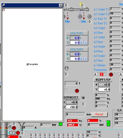The width and height of the screenshot is (123, 138).
Task: Click the white M motor symbol below 432LV2/PG
Action: [67, 68]
